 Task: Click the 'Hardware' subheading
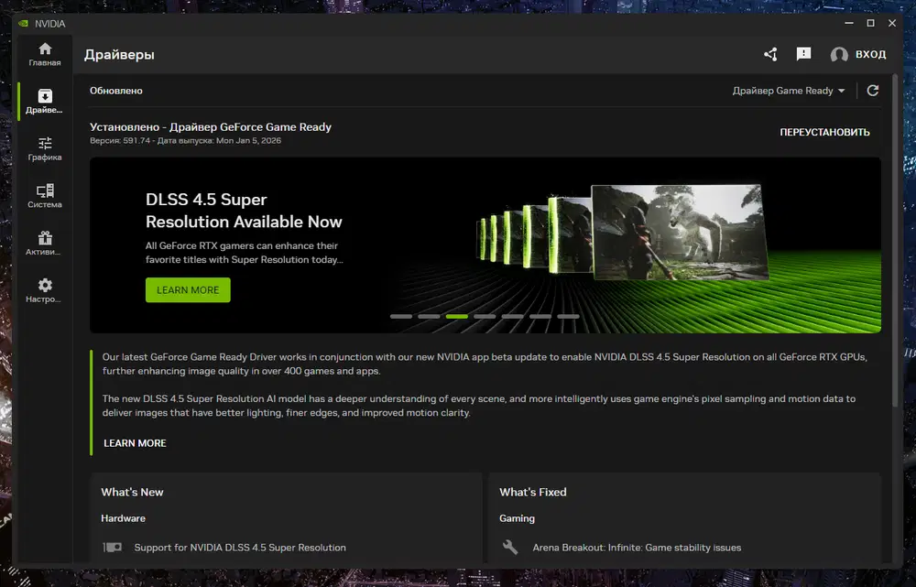click(x=124, y=518)
